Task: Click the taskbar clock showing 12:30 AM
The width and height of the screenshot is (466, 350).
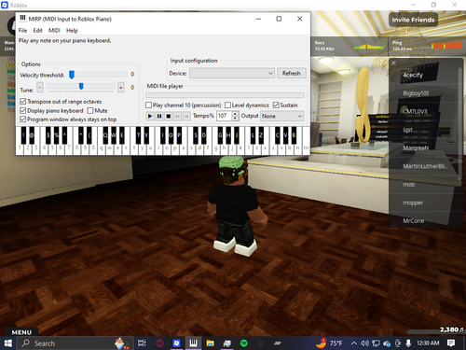Action: (x=428, y=343)
